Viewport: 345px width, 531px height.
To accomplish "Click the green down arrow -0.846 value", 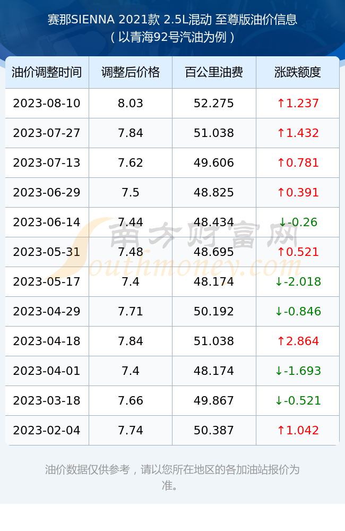I will [298, 311].
